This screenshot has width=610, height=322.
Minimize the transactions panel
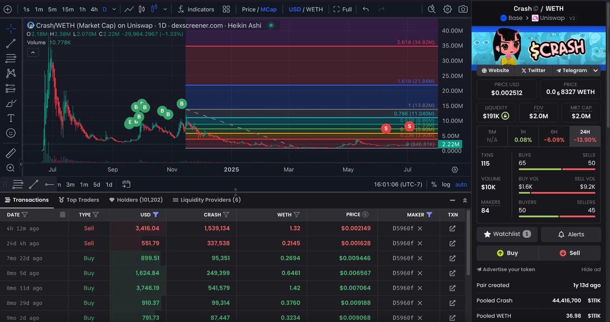(x=452, y=200)
